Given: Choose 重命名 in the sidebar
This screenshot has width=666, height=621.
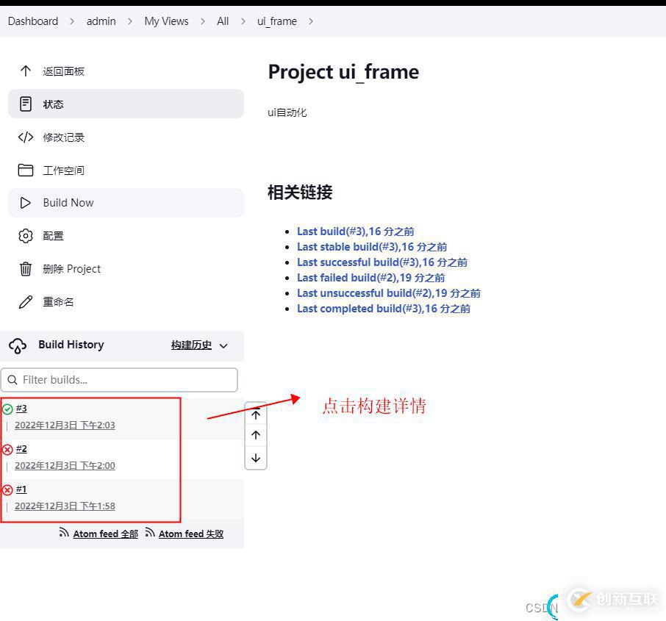Looking at the screenshot, I should (126, 302).
